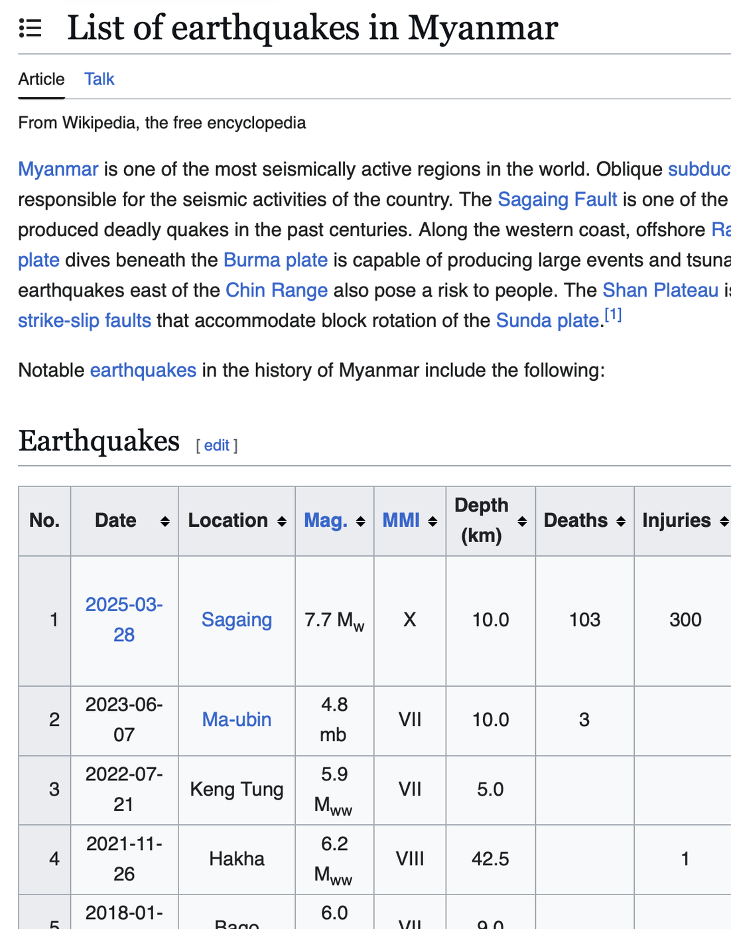Sort table by Mag. column arrows
731x929 pixels.
(361, 522)
